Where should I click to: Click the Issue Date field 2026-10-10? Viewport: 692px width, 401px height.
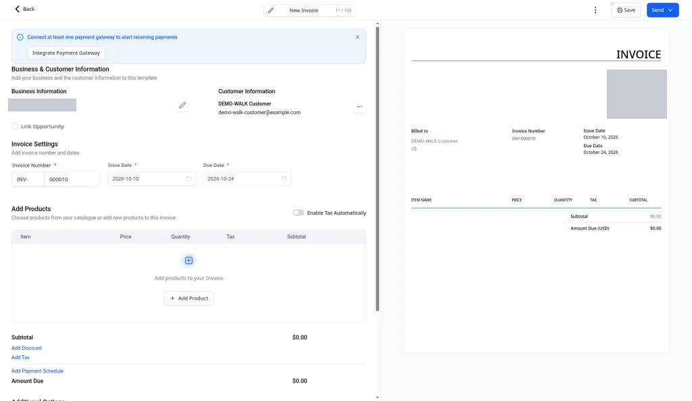click(x=152, y=178)
